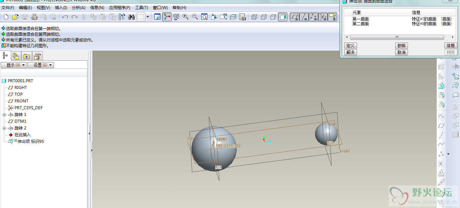Viewport: 460px width, 208px height.
Task: Open the View Manager icon
Action: point(242,17)
